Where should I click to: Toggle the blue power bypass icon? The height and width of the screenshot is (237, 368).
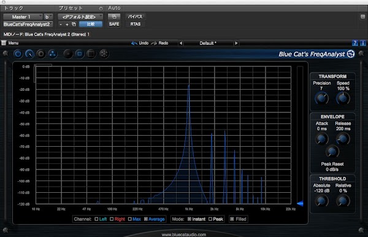[x=18, y=54]
